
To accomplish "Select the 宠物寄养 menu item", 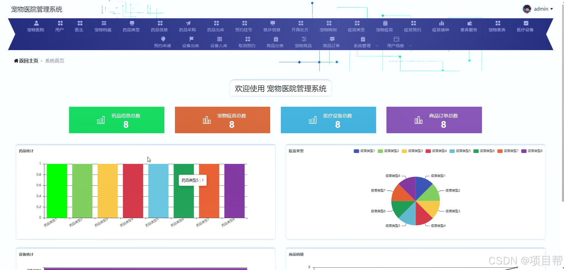I will tap(497, 26).
